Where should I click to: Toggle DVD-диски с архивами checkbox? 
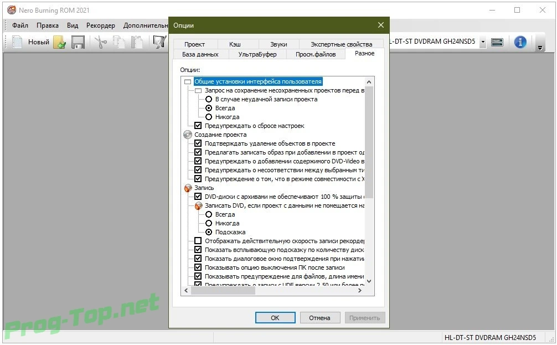[198, 197]
